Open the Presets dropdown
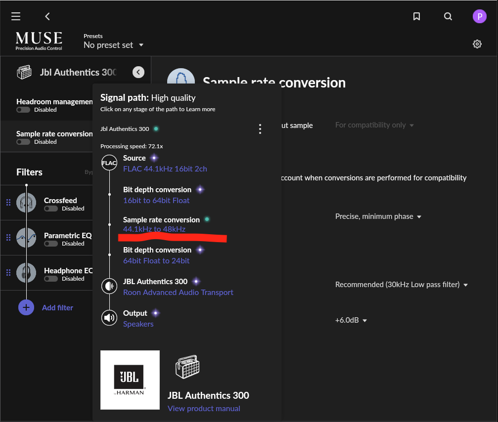498x422 pixels. [114, 45]
